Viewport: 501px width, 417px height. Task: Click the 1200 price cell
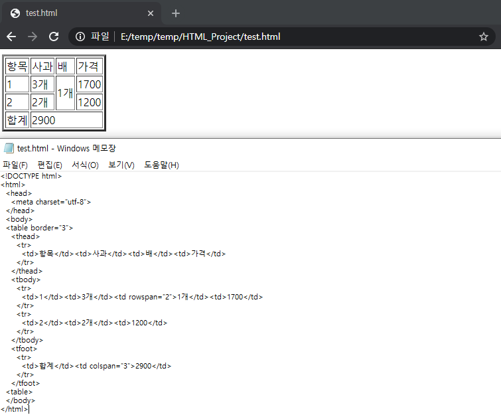90,102
